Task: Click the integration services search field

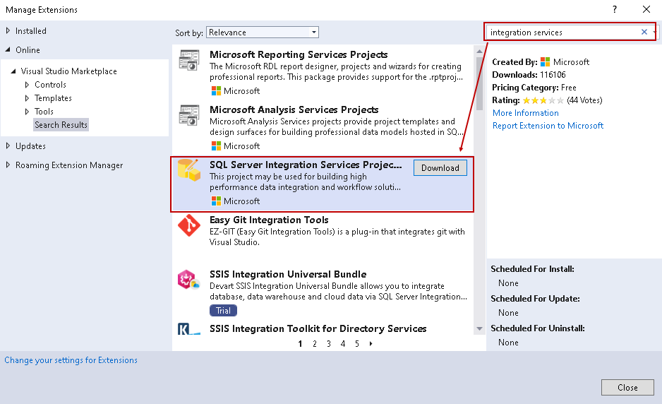Action: pos(562,32)
